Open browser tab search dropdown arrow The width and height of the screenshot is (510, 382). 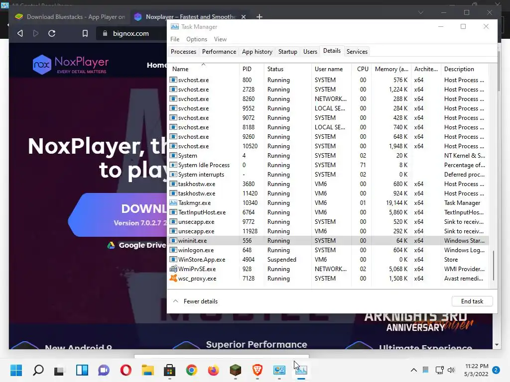click(421, 12)
